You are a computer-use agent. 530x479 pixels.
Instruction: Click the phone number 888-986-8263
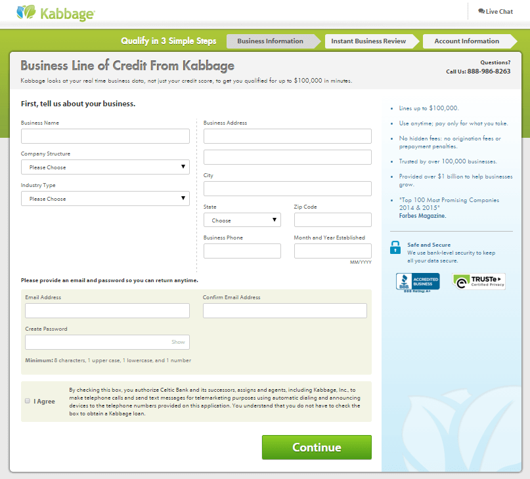(x=489, y=72)
